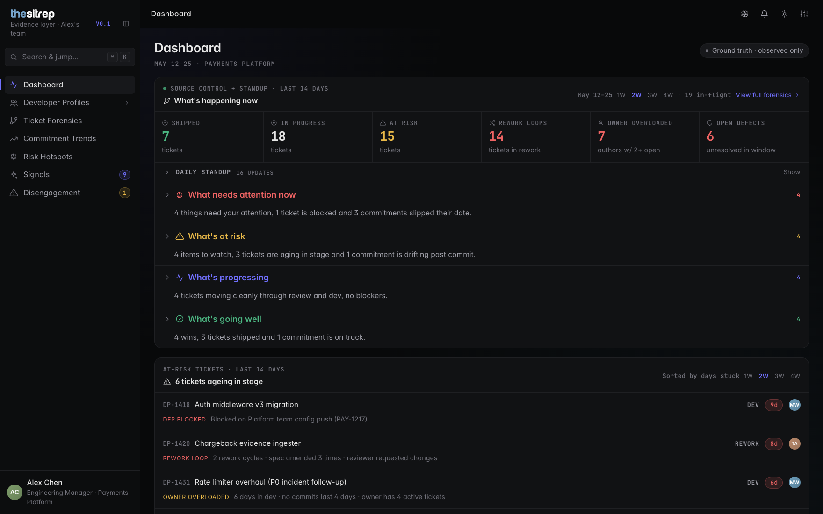Select 4W range in What's happening now
This screenshot has height=514, width=823.
(668, 95)
